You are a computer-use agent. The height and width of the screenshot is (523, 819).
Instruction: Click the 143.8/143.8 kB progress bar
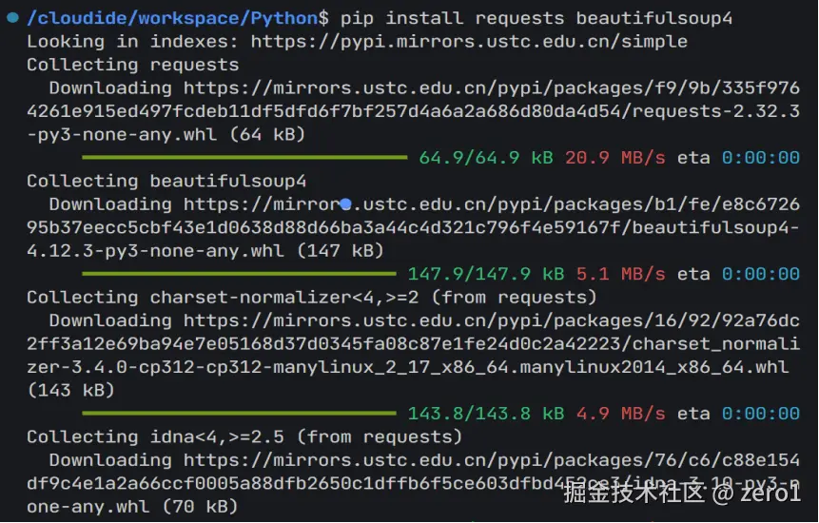239,414
